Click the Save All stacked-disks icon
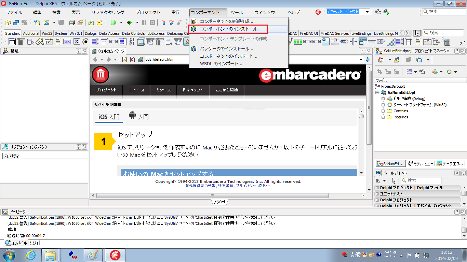The width and height of the screenshot is (467, 262). pyautogui.click(x=72, y=23)
